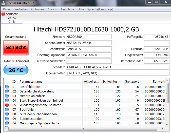Click the Eingeschaltet value 1340 mal
The width and height of the screenshot is (171, 133).
click(x=157, y=55)
